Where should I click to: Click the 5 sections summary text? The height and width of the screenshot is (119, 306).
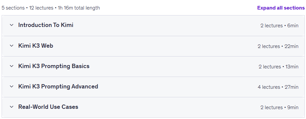click(x=13, y=8)
